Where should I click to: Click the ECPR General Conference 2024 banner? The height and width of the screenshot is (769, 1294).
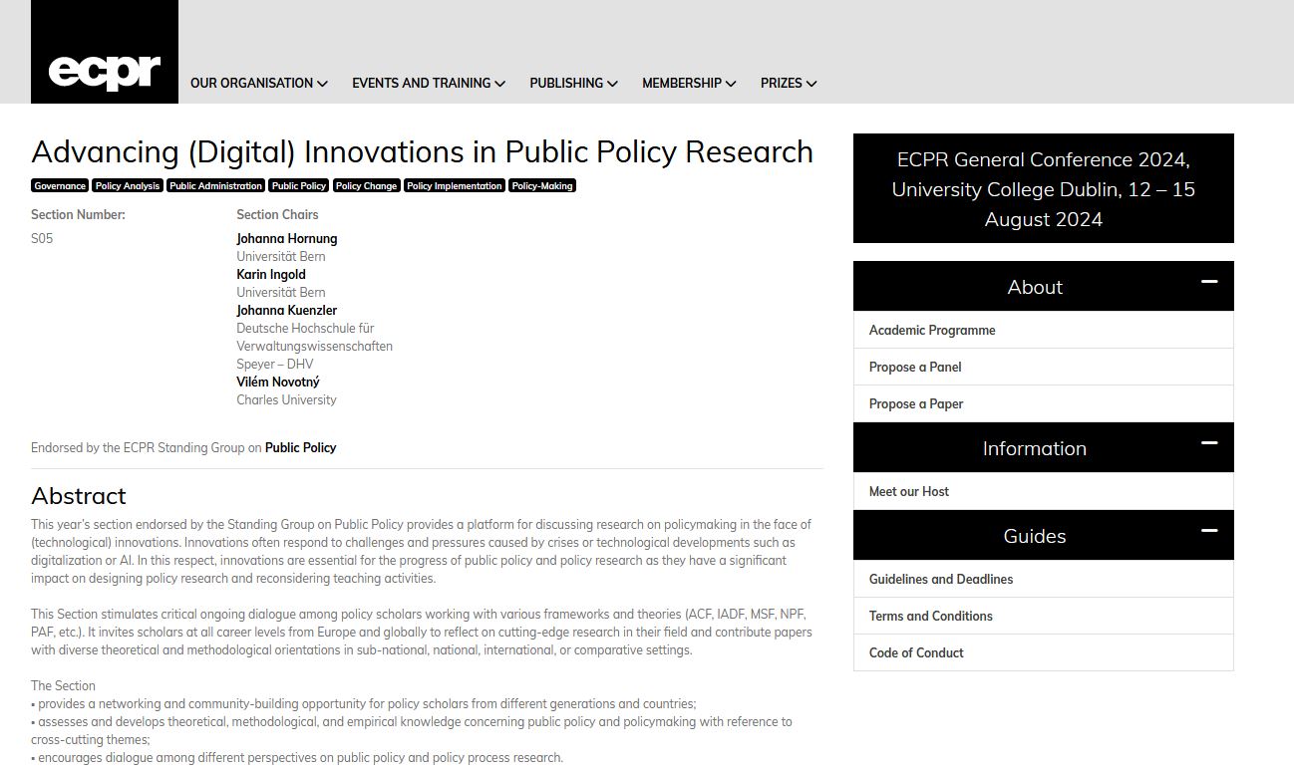pyautogui.click(x=1043, y=188)
